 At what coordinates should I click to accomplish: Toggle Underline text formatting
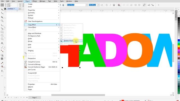114,5
